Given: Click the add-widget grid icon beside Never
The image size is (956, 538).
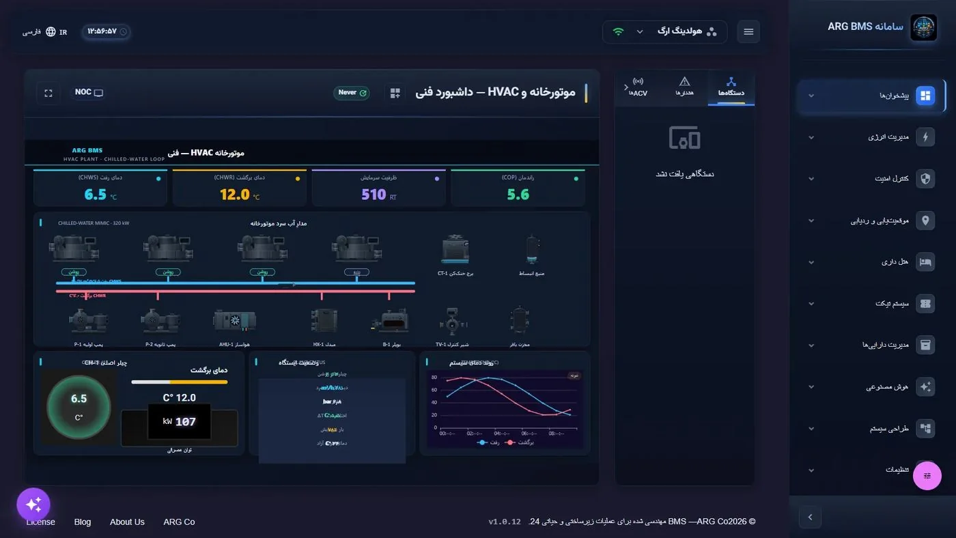Looking at the screenshot, I should pos(395,93).
